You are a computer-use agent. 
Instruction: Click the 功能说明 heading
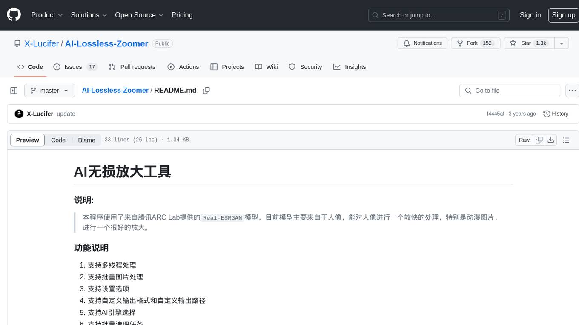click(91, 248)
